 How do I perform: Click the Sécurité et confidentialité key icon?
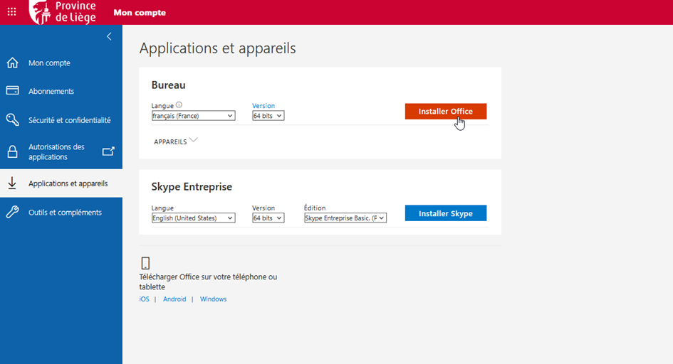tap(12, 120)
